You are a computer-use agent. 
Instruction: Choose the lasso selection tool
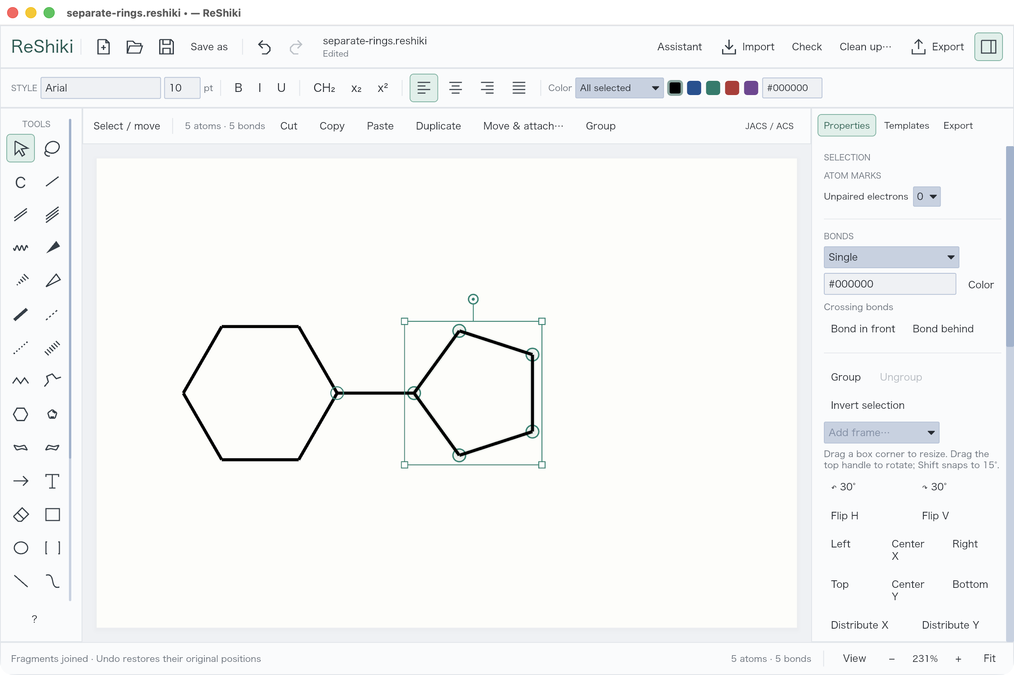52,149
